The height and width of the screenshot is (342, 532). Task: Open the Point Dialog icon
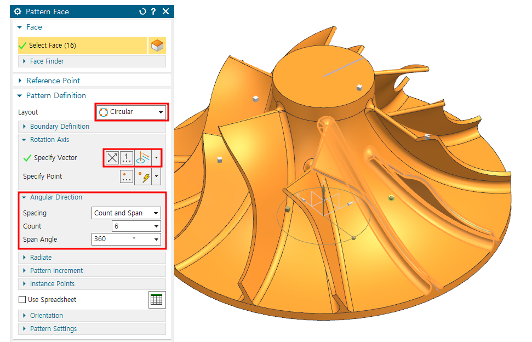(x=127, y=176)
